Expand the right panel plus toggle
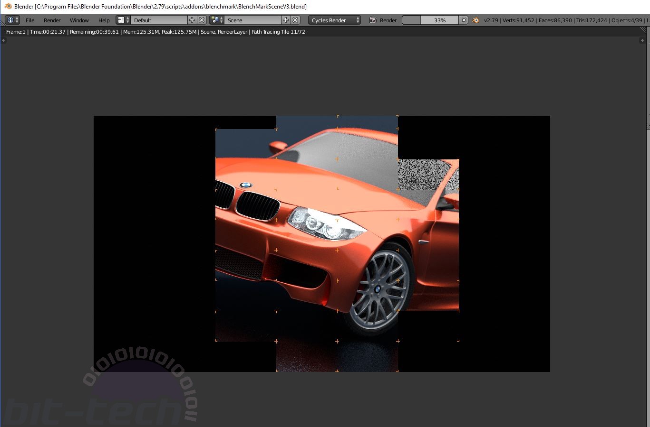This screenshot has height=427, width=650. pyautogui.click(x=642, y=40)
